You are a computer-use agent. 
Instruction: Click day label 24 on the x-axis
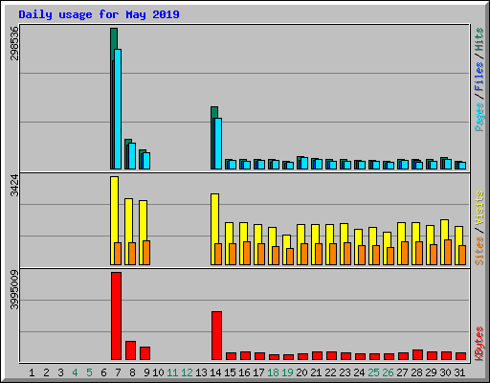(x=359, y=372)
